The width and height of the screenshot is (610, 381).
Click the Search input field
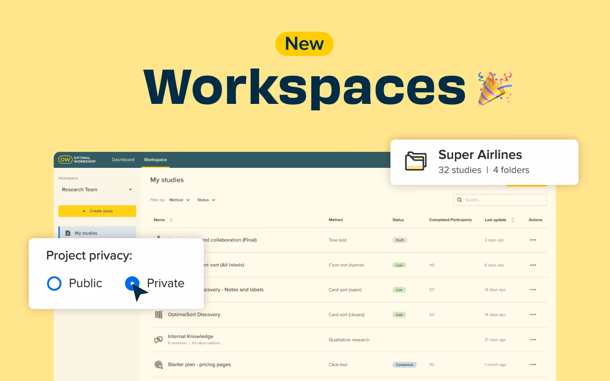click(x=500, y=200)
